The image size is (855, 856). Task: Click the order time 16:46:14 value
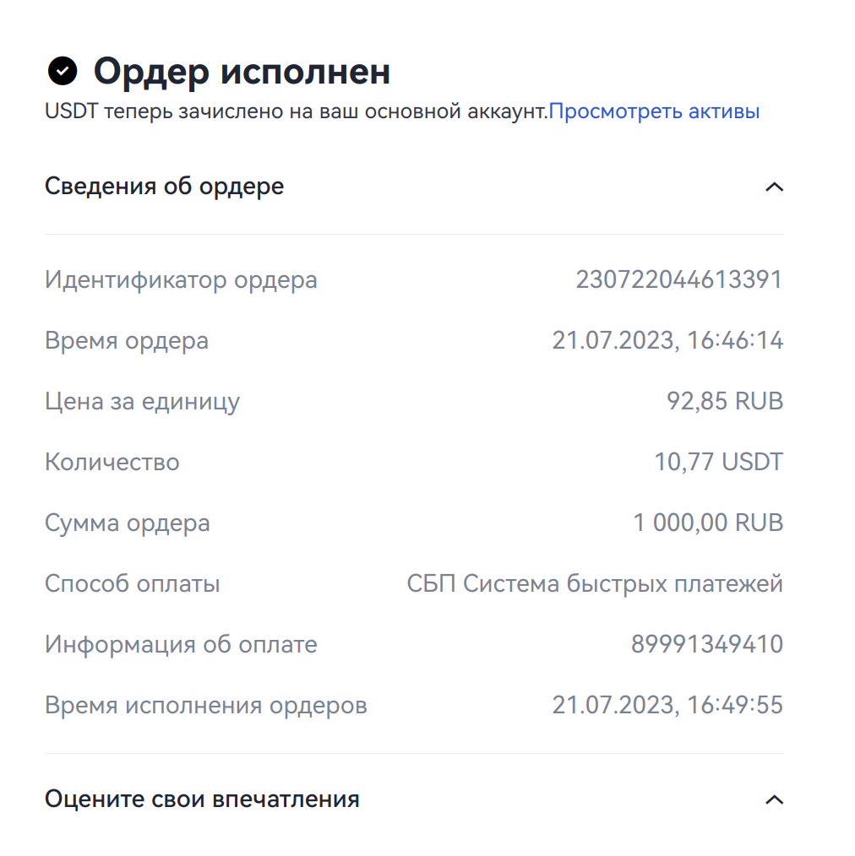[x=667, y=341]
